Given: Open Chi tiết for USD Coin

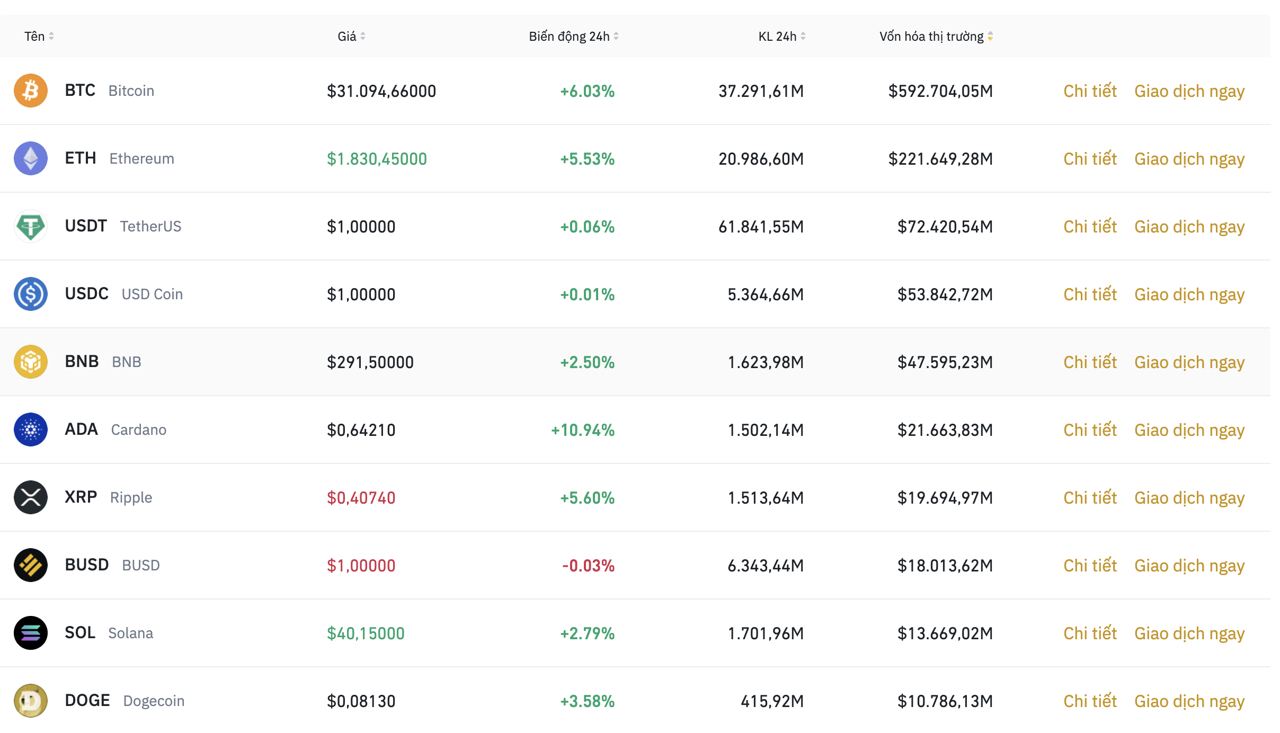Looking at the screenshot, I should click(x=1090, y=294).
